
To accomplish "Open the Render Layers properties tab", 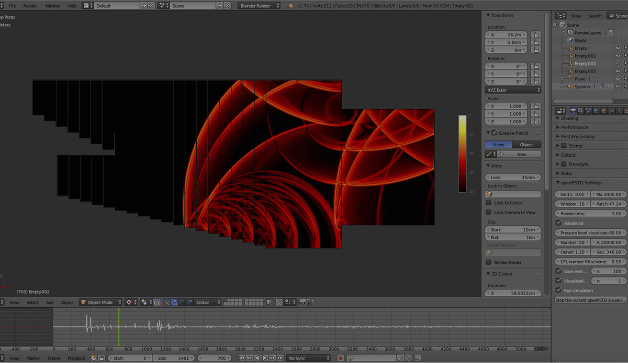I will [580, 111].
